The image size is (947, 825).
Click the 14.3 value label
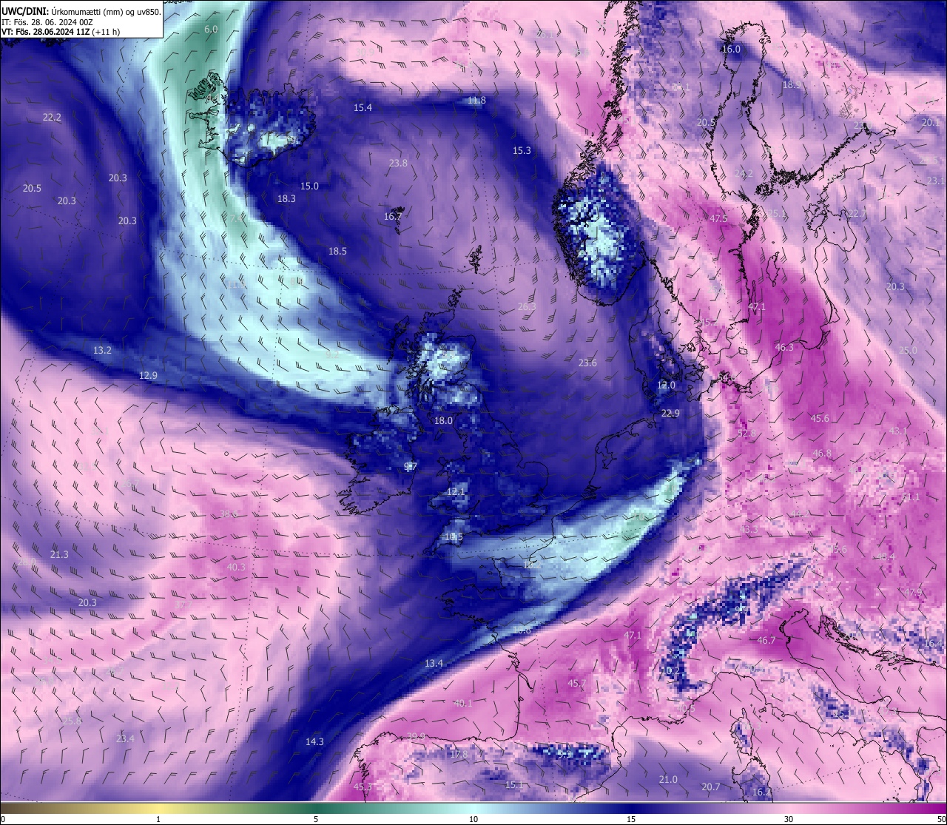[x=314, y=741]
